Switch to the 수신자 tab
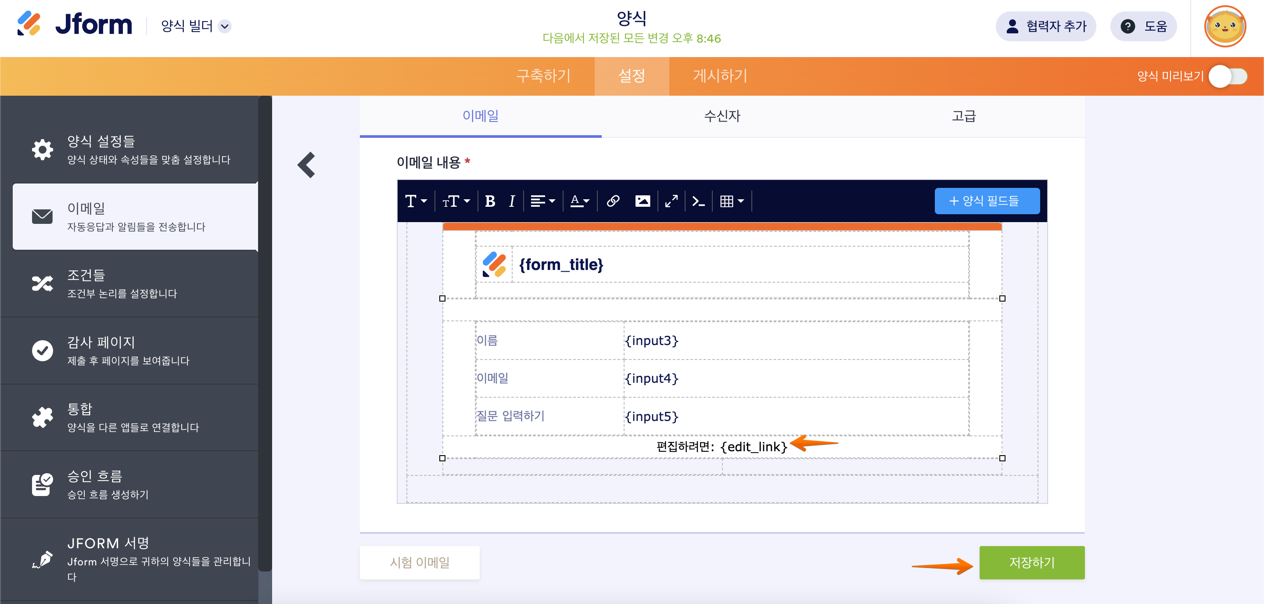The image size is (1264, 604). [x=722, y=116]
